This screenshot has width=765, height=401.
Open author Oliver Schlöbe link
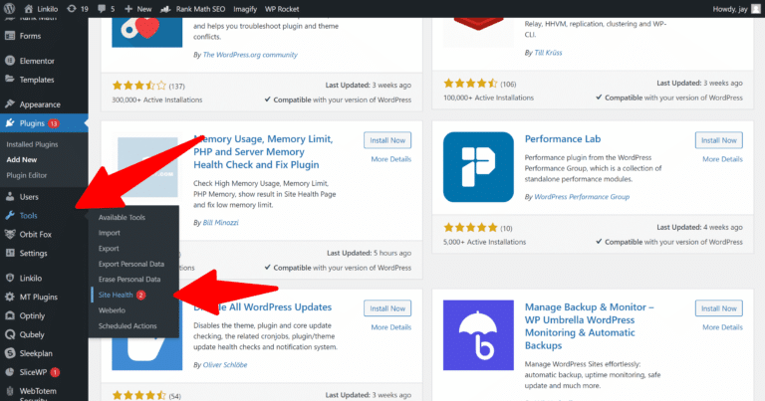pos(225,364)
